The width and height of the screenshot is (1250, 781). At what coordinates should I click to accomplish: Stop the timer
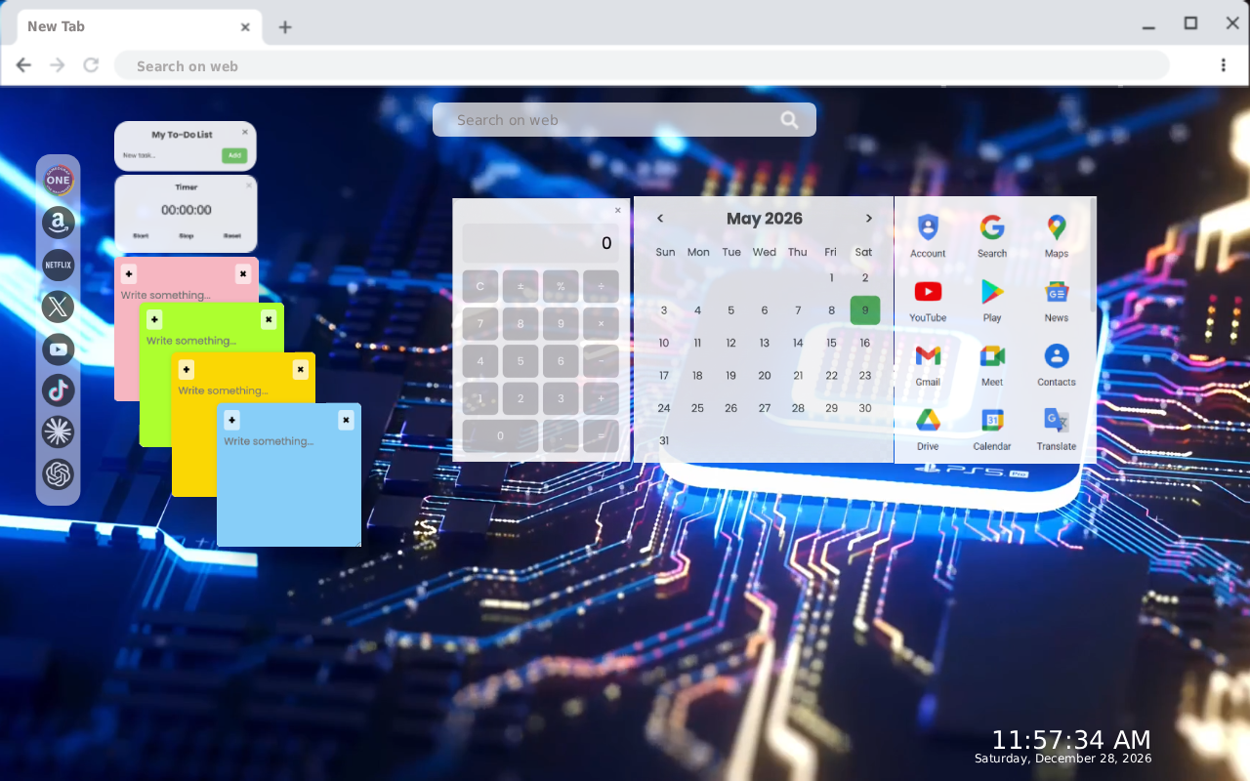pos(187,236)
